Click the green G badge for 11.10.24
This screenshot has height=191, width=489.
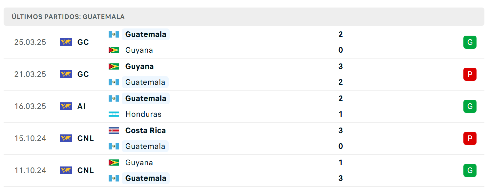[x=470, y=170]
